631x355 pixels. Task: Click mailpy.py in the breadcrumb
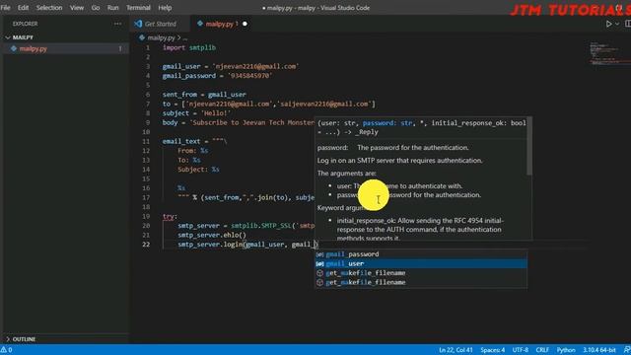[161, 37]
